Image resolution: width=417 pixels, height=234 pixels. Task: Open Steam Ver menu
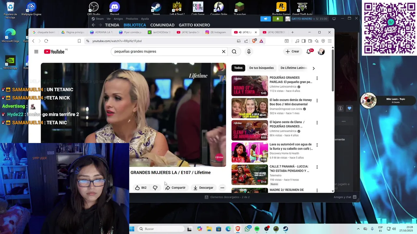108,19
